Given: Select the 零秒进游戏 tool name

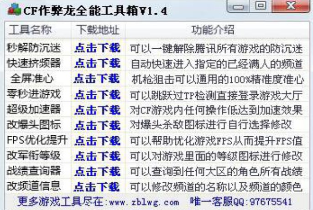Looking at the screenshot, I should point(34,94).
